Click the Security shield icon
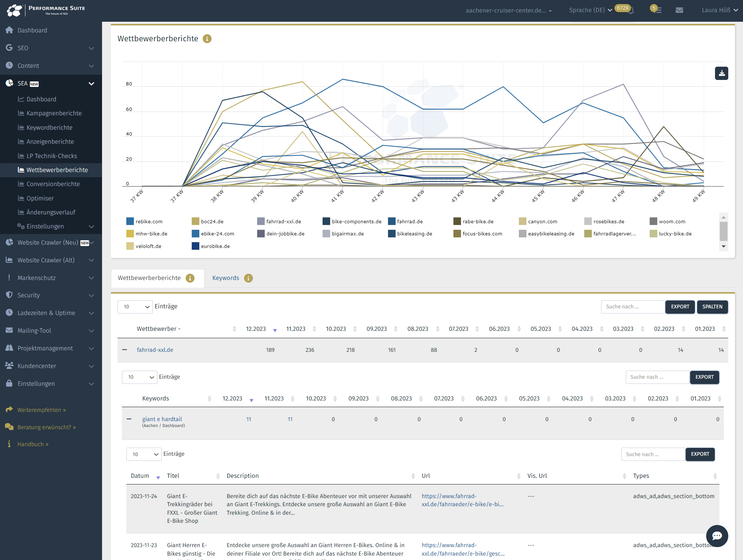Screen dimensions: 743x560 10,295
